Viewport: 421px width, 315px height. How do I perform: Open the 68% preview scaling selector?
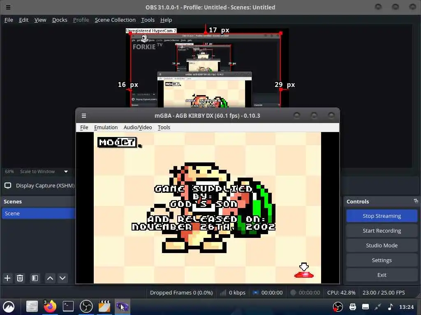(x=9, y=171)
